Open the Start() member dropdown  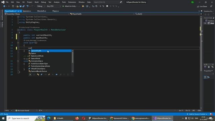tap(167, 14)
